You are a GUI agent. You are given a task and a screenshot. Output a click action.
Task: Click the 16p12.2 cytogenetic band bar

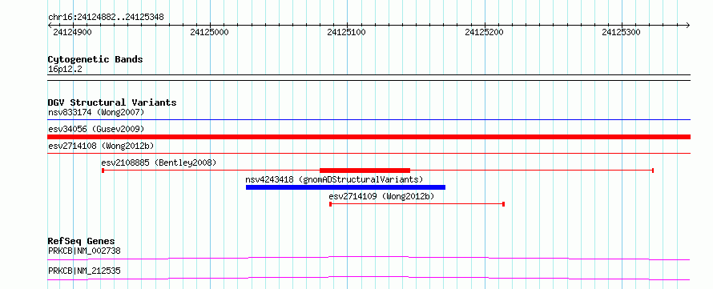click(369, 78)
